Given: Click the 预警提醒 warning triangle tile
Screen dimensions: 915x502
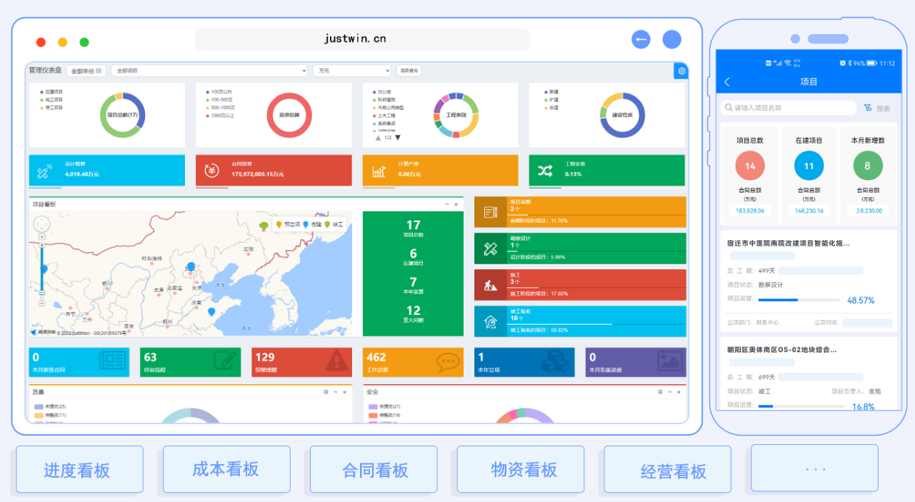Looking at the screenshot, I should pyautogui.click(x=301, y=362).
